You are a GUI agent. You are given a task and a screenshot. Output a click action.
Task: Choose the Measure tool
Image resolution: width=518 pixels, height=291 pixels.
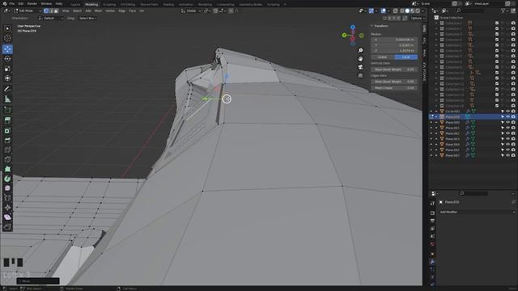pos(7,99)
